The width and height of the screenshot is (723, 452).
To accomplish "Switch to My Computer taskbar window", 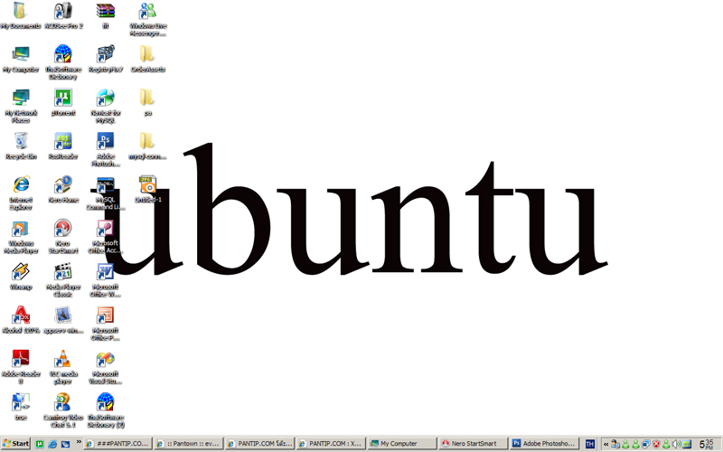I will [x=401, y=444].
